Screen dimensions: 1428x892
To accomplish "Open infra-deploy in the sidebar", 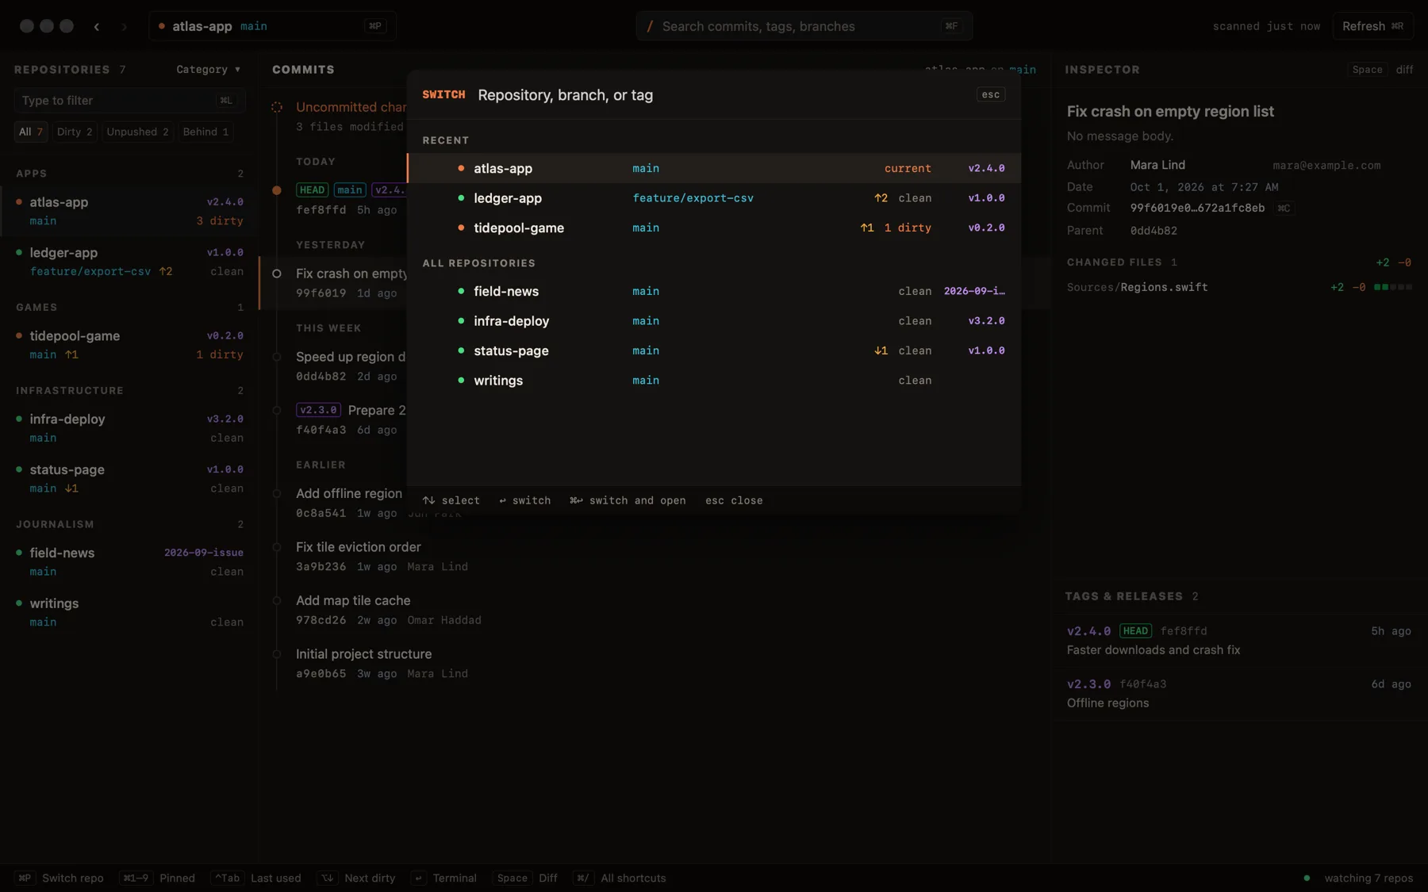I will [129, 428].
